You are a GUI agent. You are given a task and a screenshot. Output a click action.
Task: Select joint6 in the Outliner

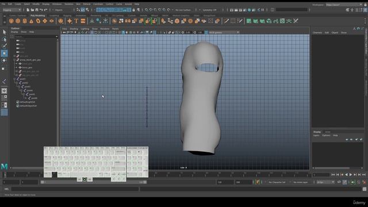[34, 98]
